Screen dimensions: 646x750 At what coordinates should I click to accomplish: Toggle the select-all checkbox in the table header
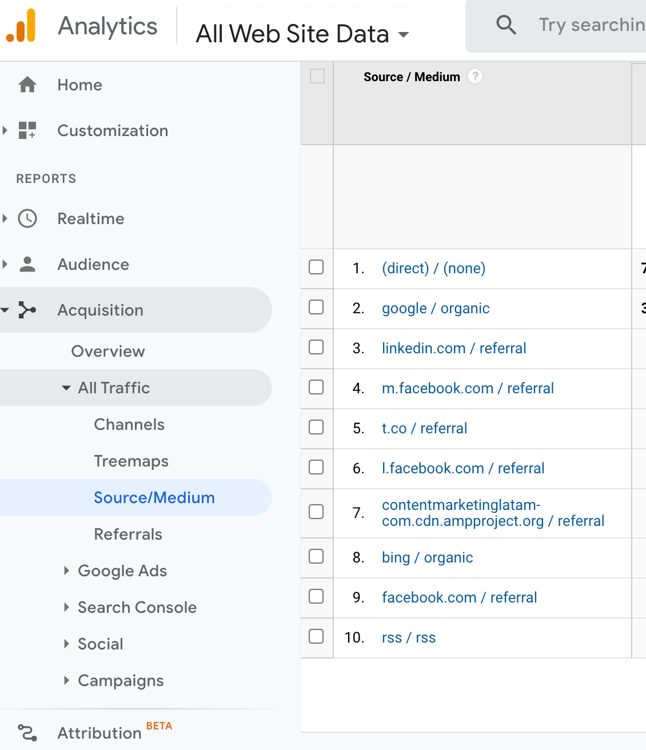tap(317, 75)
